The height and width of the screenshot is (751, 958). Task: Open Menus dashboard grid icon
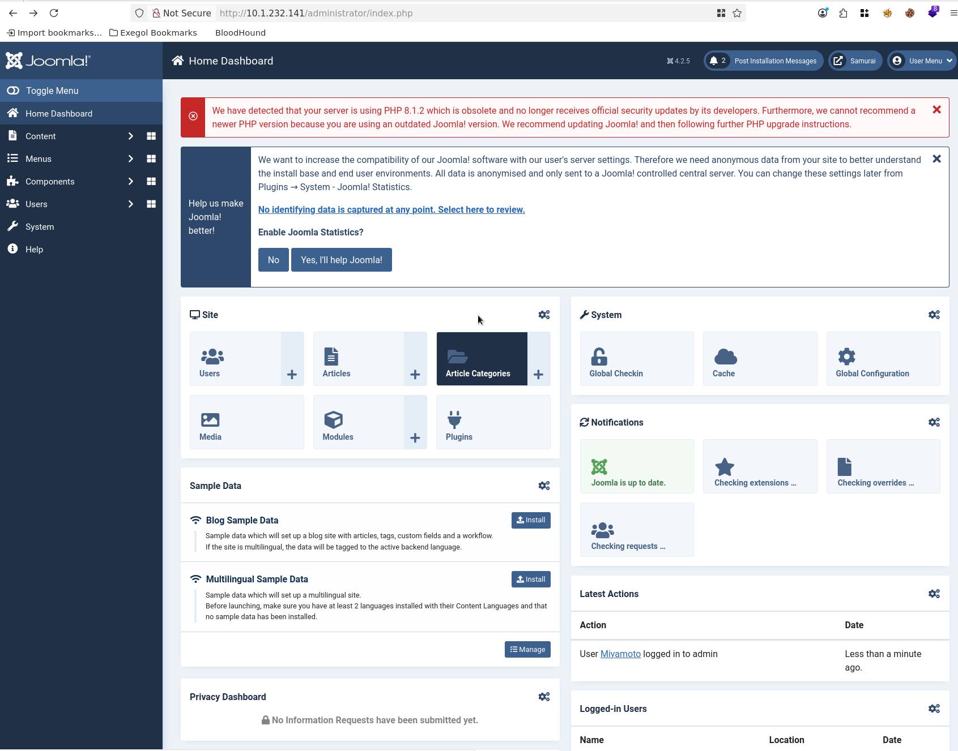[151, 158]
